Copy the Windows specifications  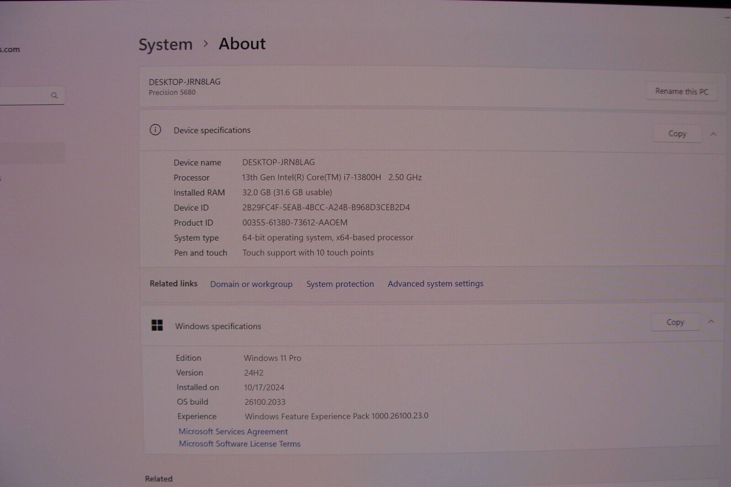coord(675,322)
